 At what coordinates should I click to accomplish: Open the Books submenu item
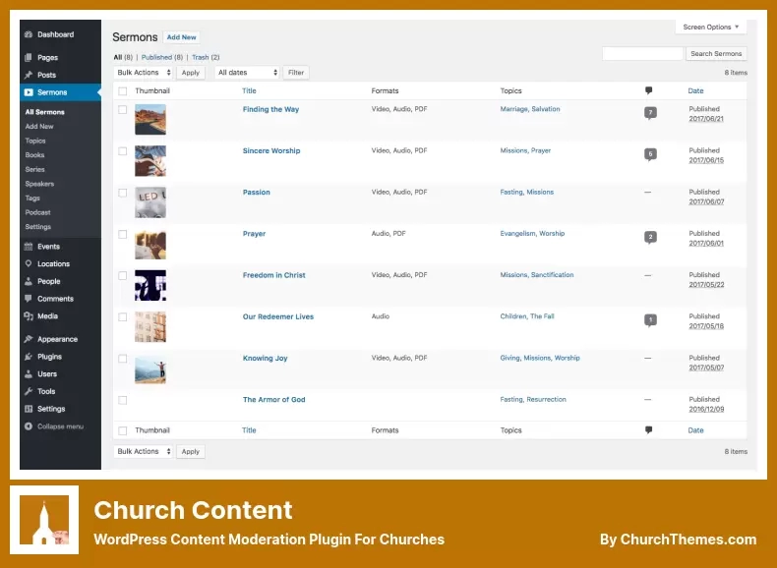(x=34, y=155)
